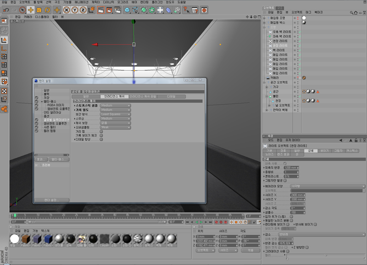The image size is (367, 265).
Task: Switch to the 그림자 tab in light attributes
Action: pos(338,151)
